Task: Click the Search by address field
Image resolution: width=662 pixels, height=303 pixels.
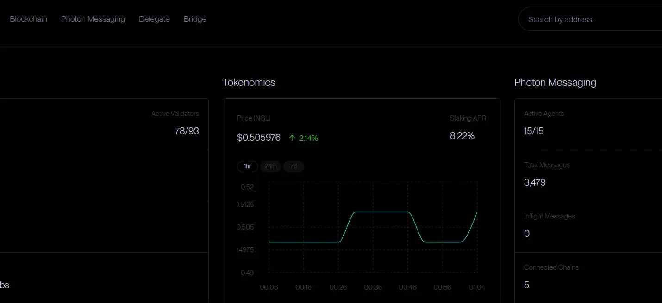Action: click(593, 19)
